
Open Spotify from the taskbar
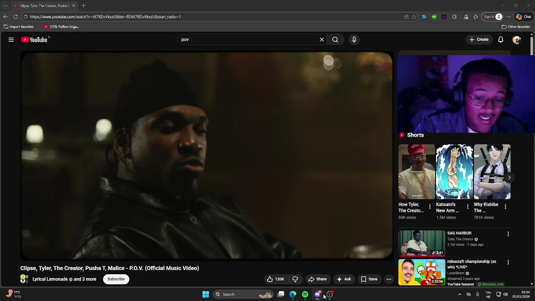(x=305, y=294)
